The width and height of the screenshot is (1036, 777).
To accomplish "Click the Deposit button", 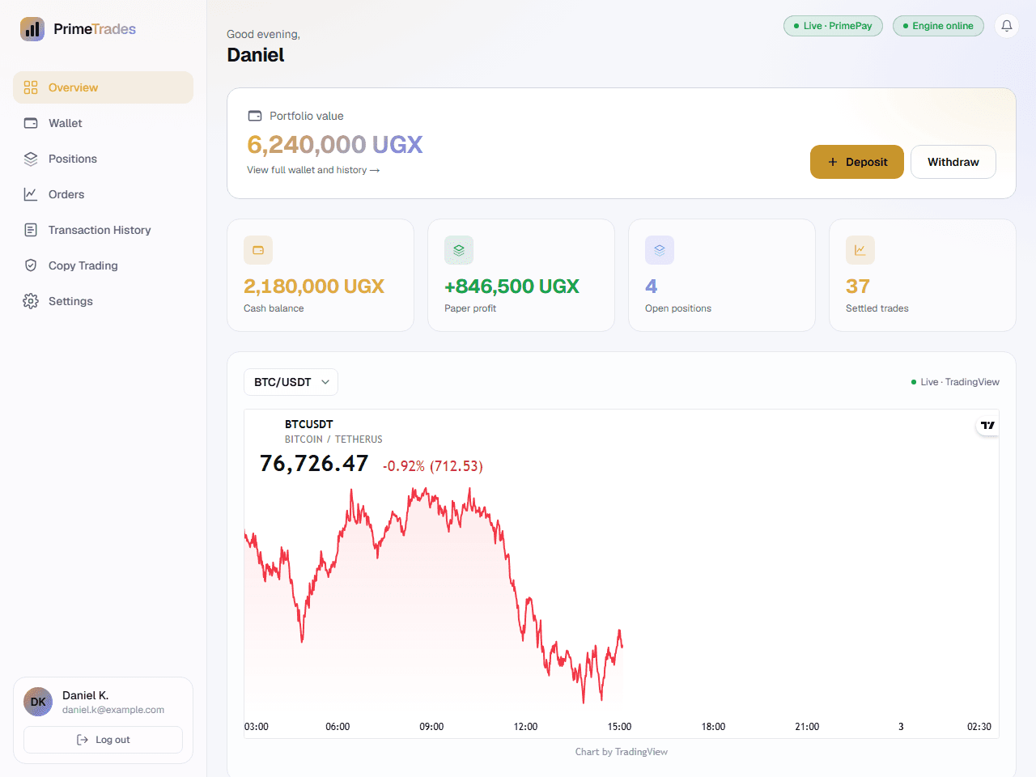I will coord(857,162).
